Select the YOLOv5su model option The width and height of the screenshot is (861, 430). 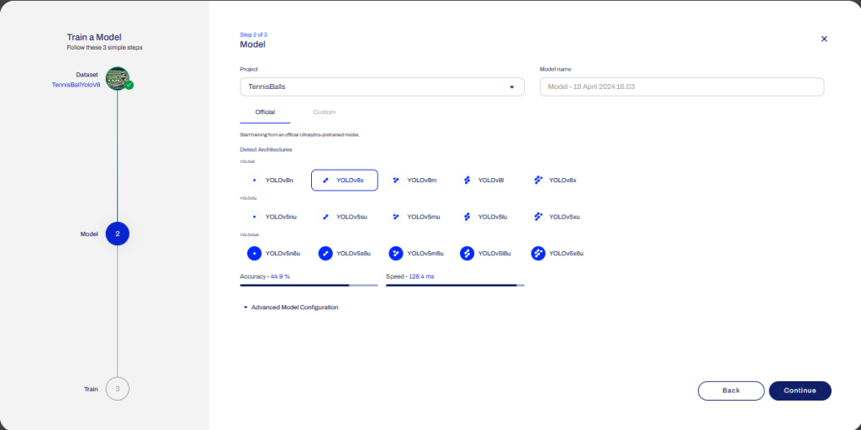345,217
